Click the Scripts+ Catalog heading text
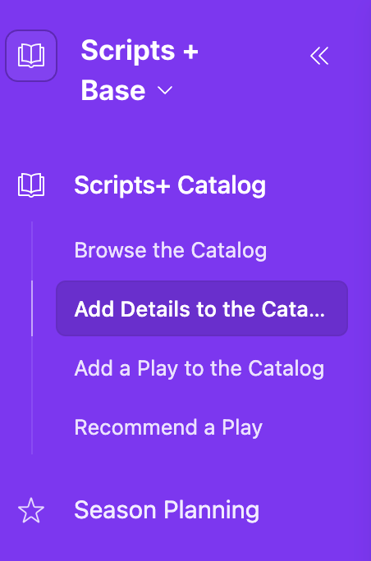 click(x=170, y=185)
